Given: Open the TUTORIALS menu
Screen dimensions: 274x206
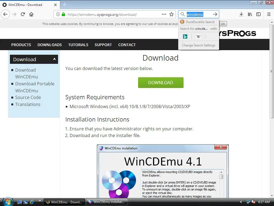Looking at the screenshot, I should [x=78, y=45].
